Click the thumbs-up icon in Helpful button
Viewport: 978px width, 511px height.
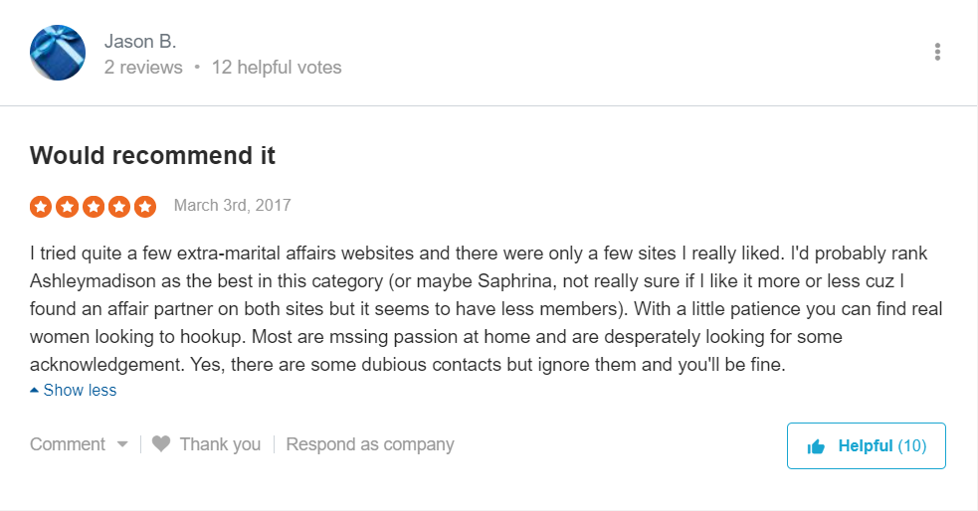(816, 446)
